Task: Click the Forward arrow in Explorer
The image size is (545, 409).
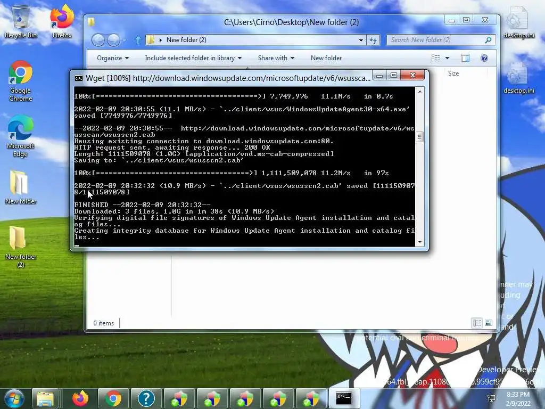Action: click(x=113, y=40)
